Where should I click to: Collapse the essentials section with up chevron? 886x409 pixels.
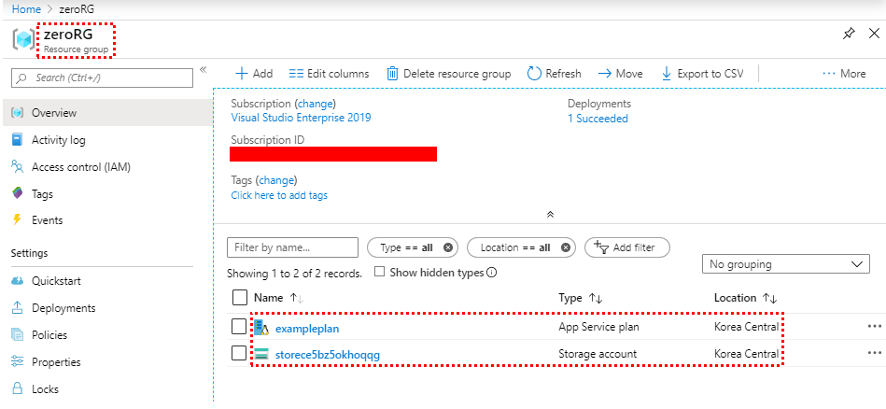pyautogui.click(x=550, y=215)
